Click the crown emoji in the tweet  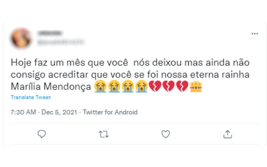click(196, 87)
